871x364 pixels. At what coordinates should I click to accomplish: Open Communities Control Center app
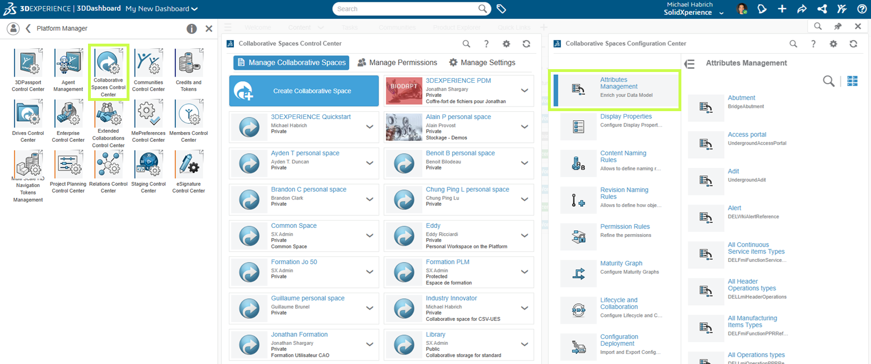click(148, 70)
